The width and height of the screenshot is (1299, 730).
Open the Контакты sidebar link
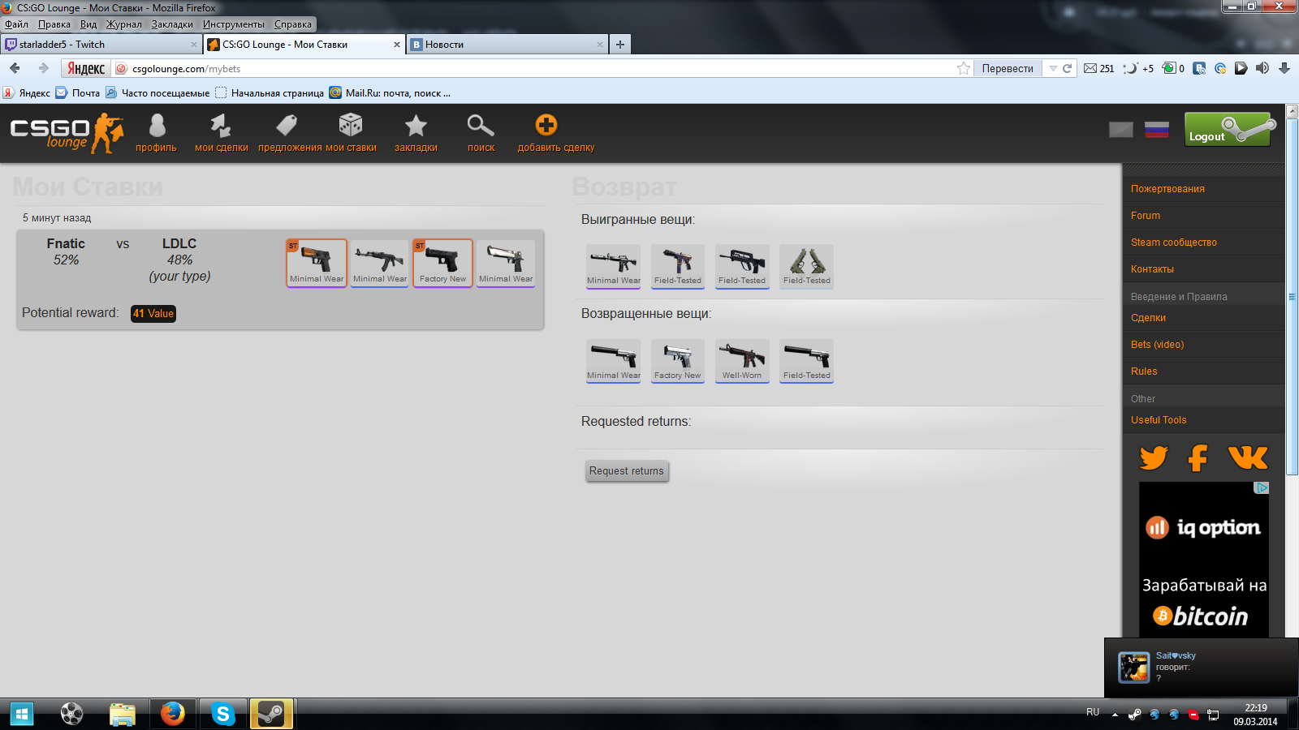[x=1152, y=269]
